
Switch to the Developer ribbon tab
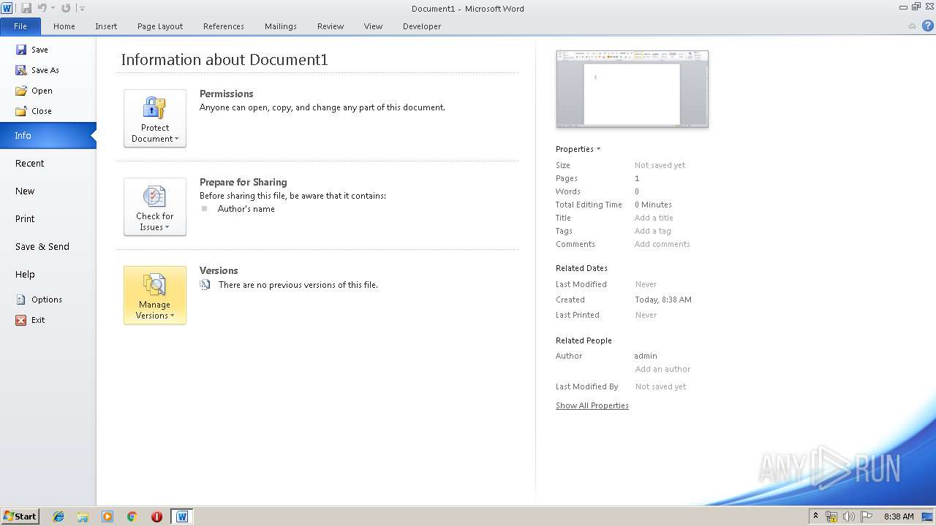(422, 26)
